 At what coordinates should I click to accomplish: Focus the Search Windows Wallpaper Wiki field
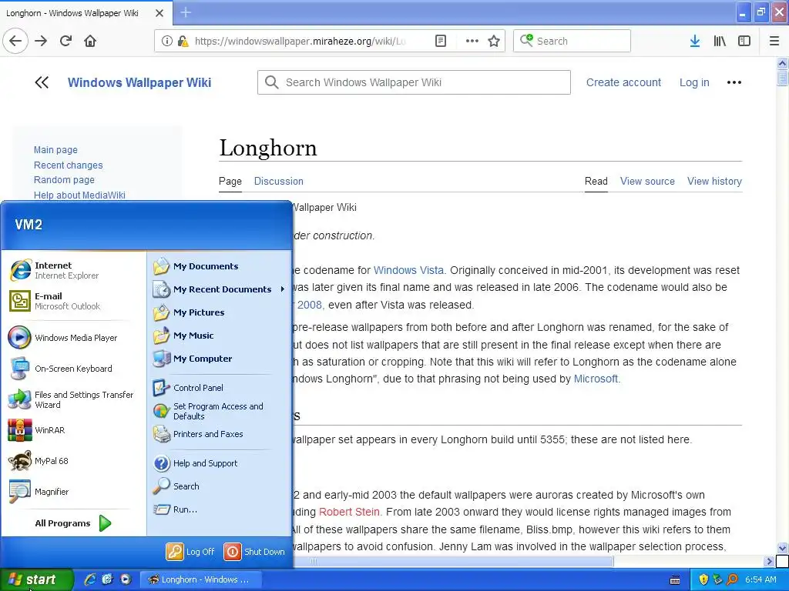[x=414, y=82]
